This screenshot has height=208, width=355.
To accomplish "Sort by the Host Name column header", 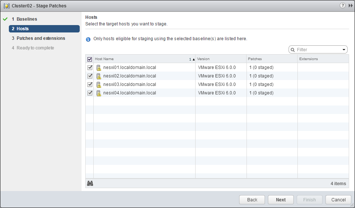I will pyautogui.click(x=140, y=59).
